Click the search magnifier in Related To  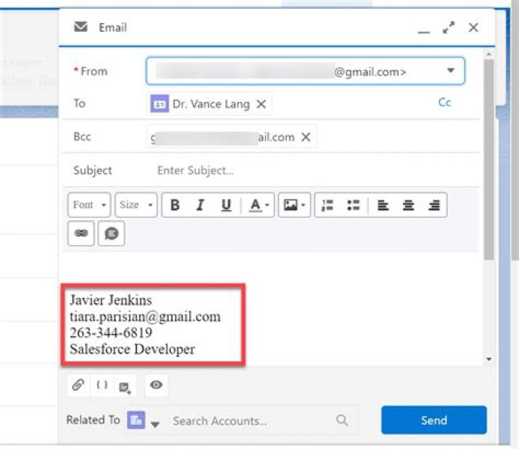(342, 420)
